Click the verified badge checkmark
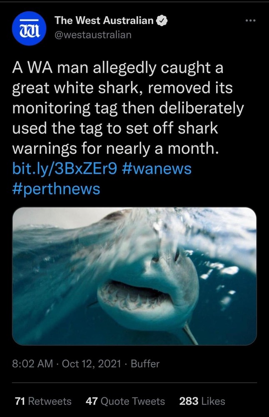 pos(162,20)
